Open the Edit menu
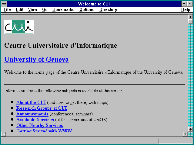194x145 pixels. click(19, 9)
